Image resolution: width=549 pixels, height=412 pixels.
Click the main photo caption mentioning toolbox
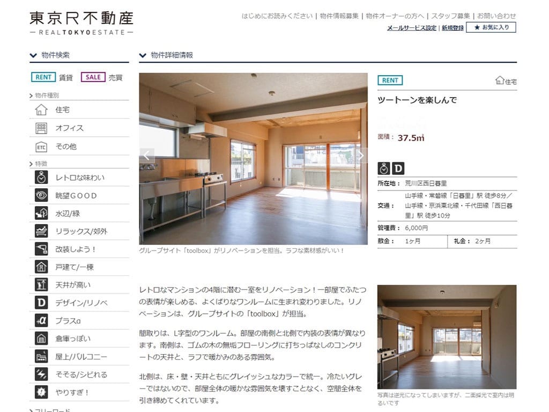[x=242, y=251]
